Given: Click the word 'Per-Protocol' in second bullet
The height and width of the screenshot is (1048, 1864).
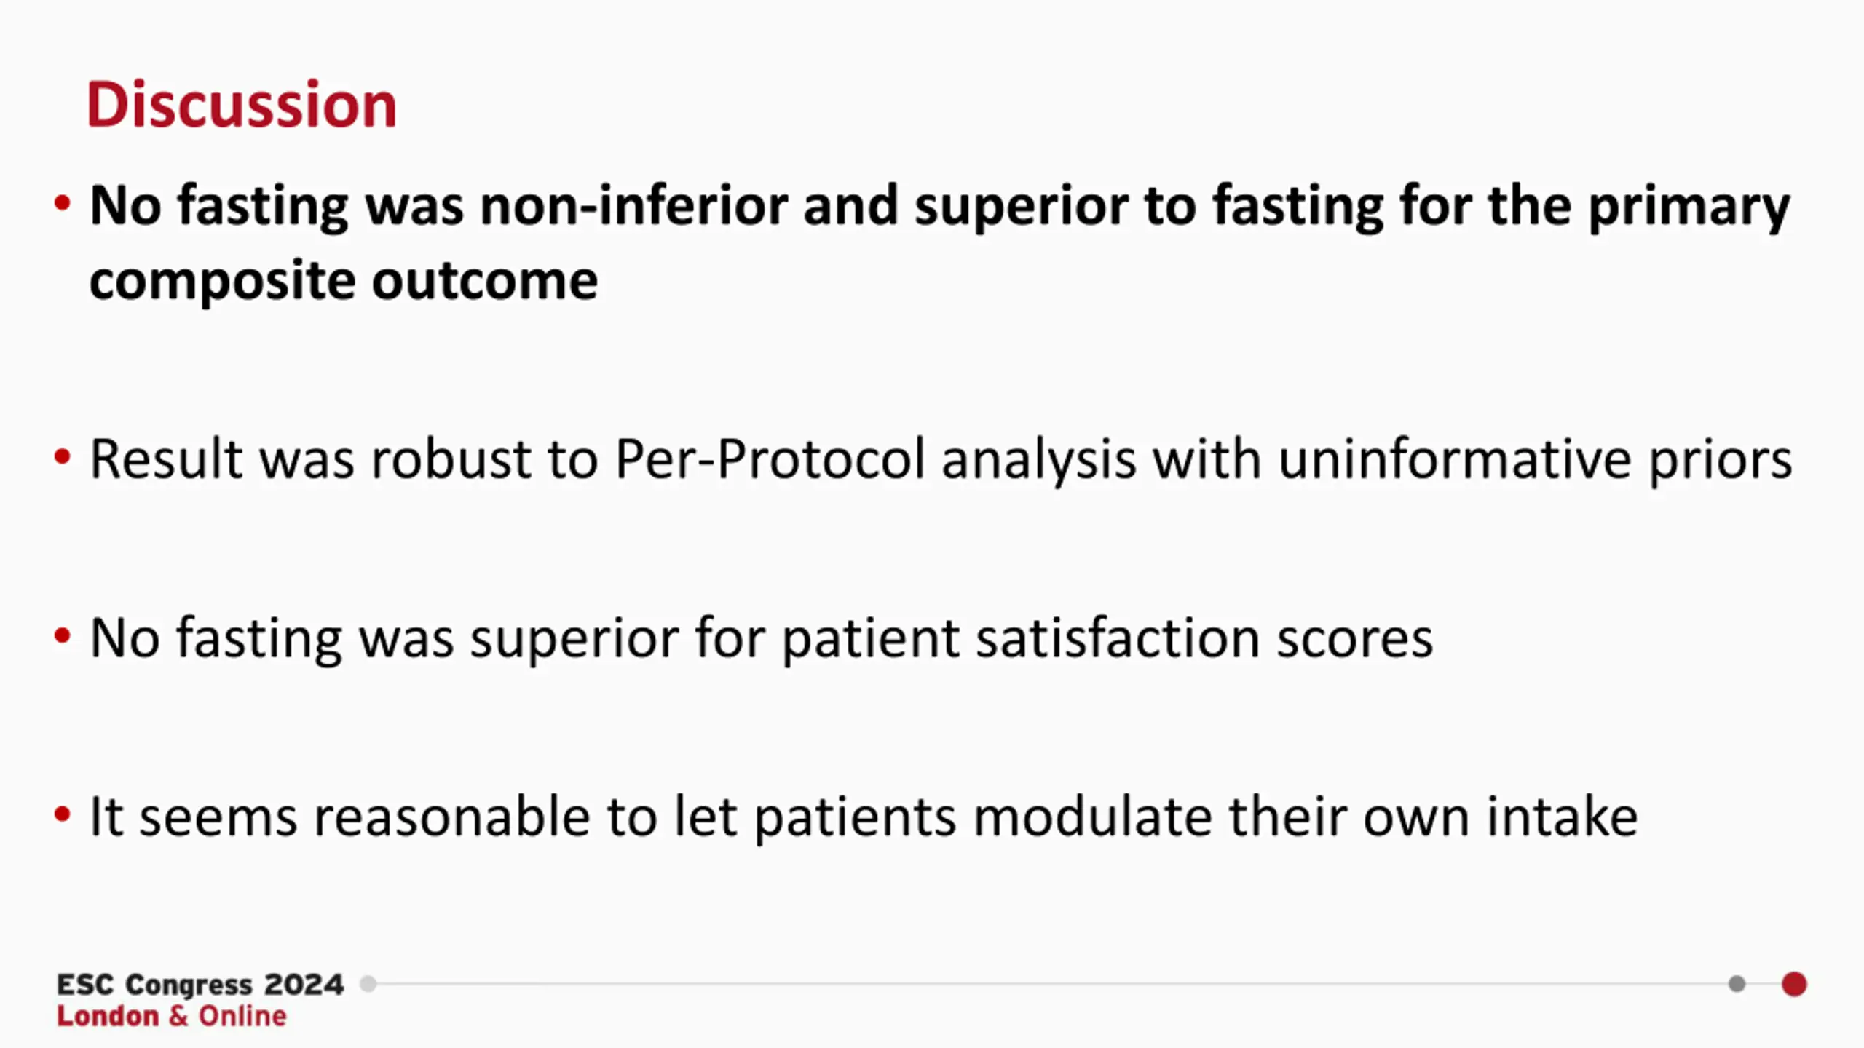Looking at the screenshot, I should point(770,460).
